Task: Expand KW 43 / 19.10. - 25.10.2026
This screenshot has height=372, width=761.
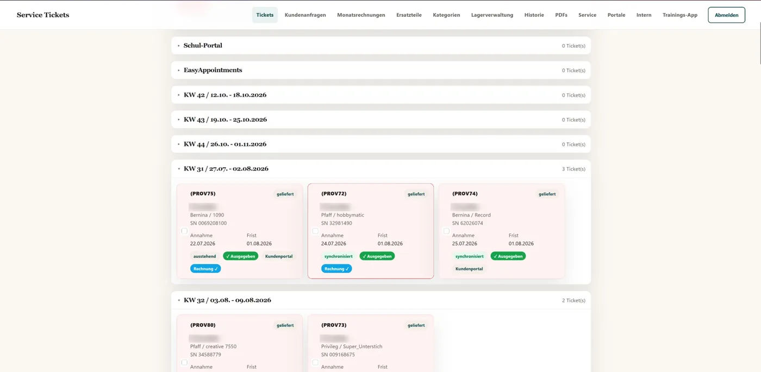Action: [380, 119]
